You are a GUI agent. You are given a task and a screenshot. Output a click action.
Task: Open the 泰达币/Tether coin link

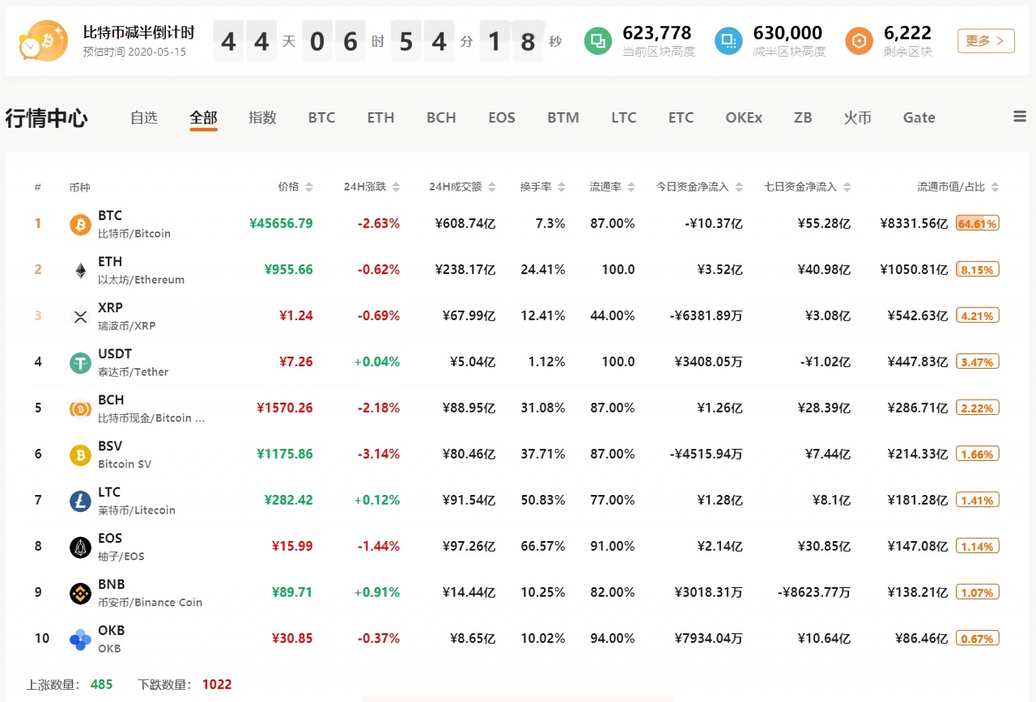[x=134, y=371]
